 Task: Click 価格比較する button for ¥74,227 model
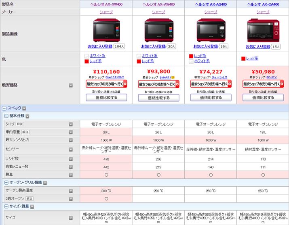211,98
